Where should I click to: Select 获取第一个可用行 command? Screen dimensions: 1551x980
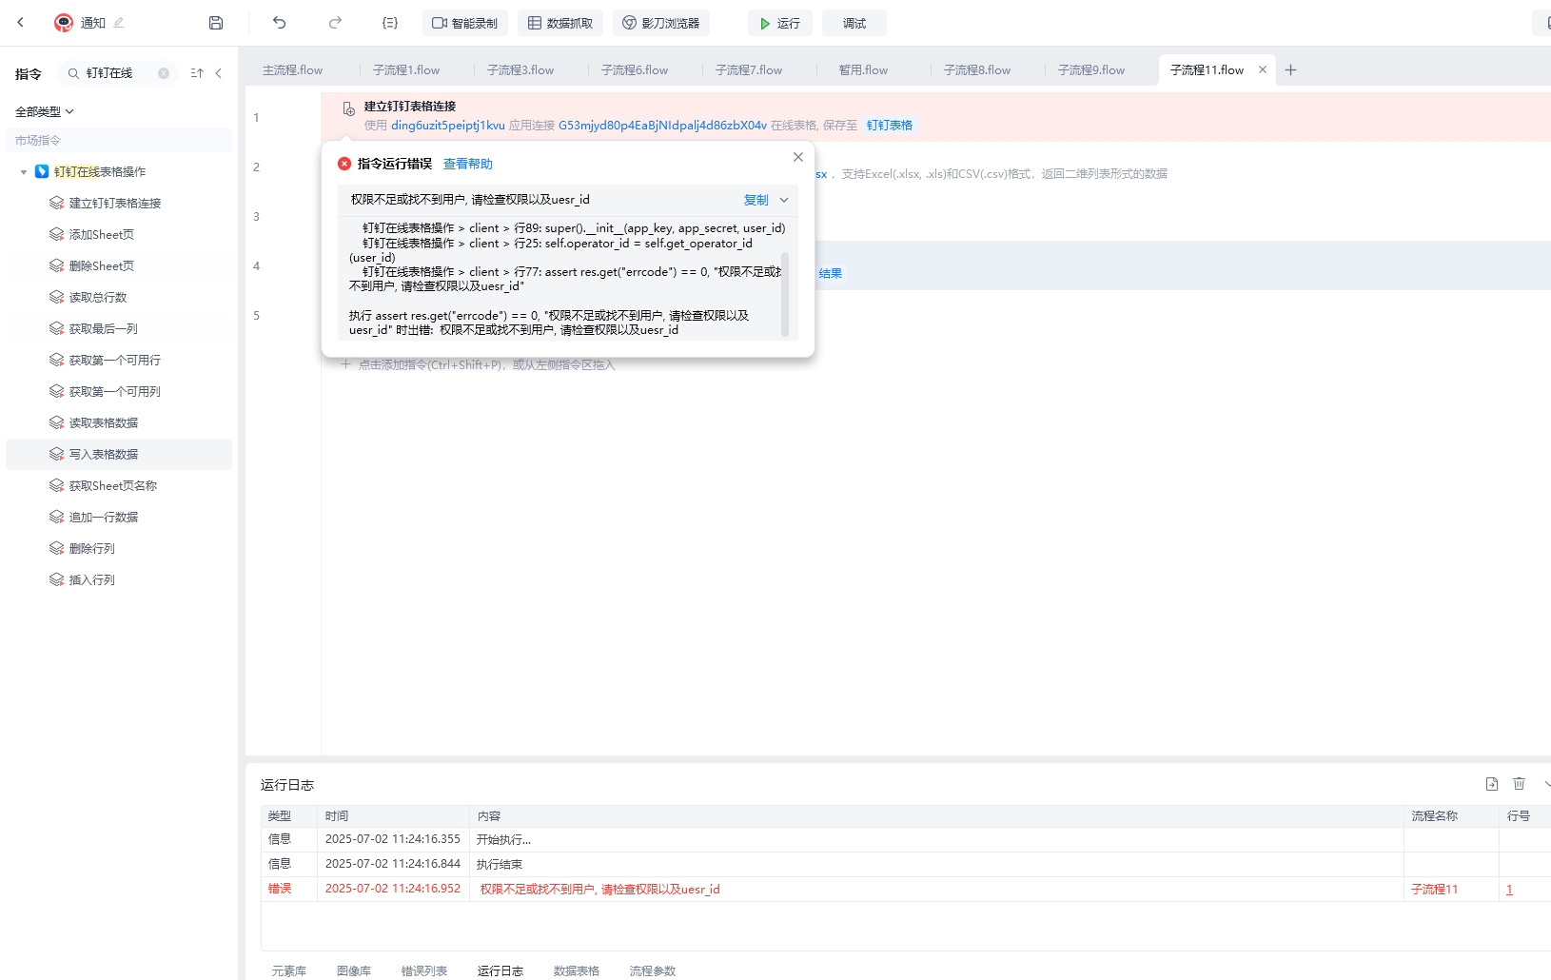pyautogui.click(x=115, y=361)
